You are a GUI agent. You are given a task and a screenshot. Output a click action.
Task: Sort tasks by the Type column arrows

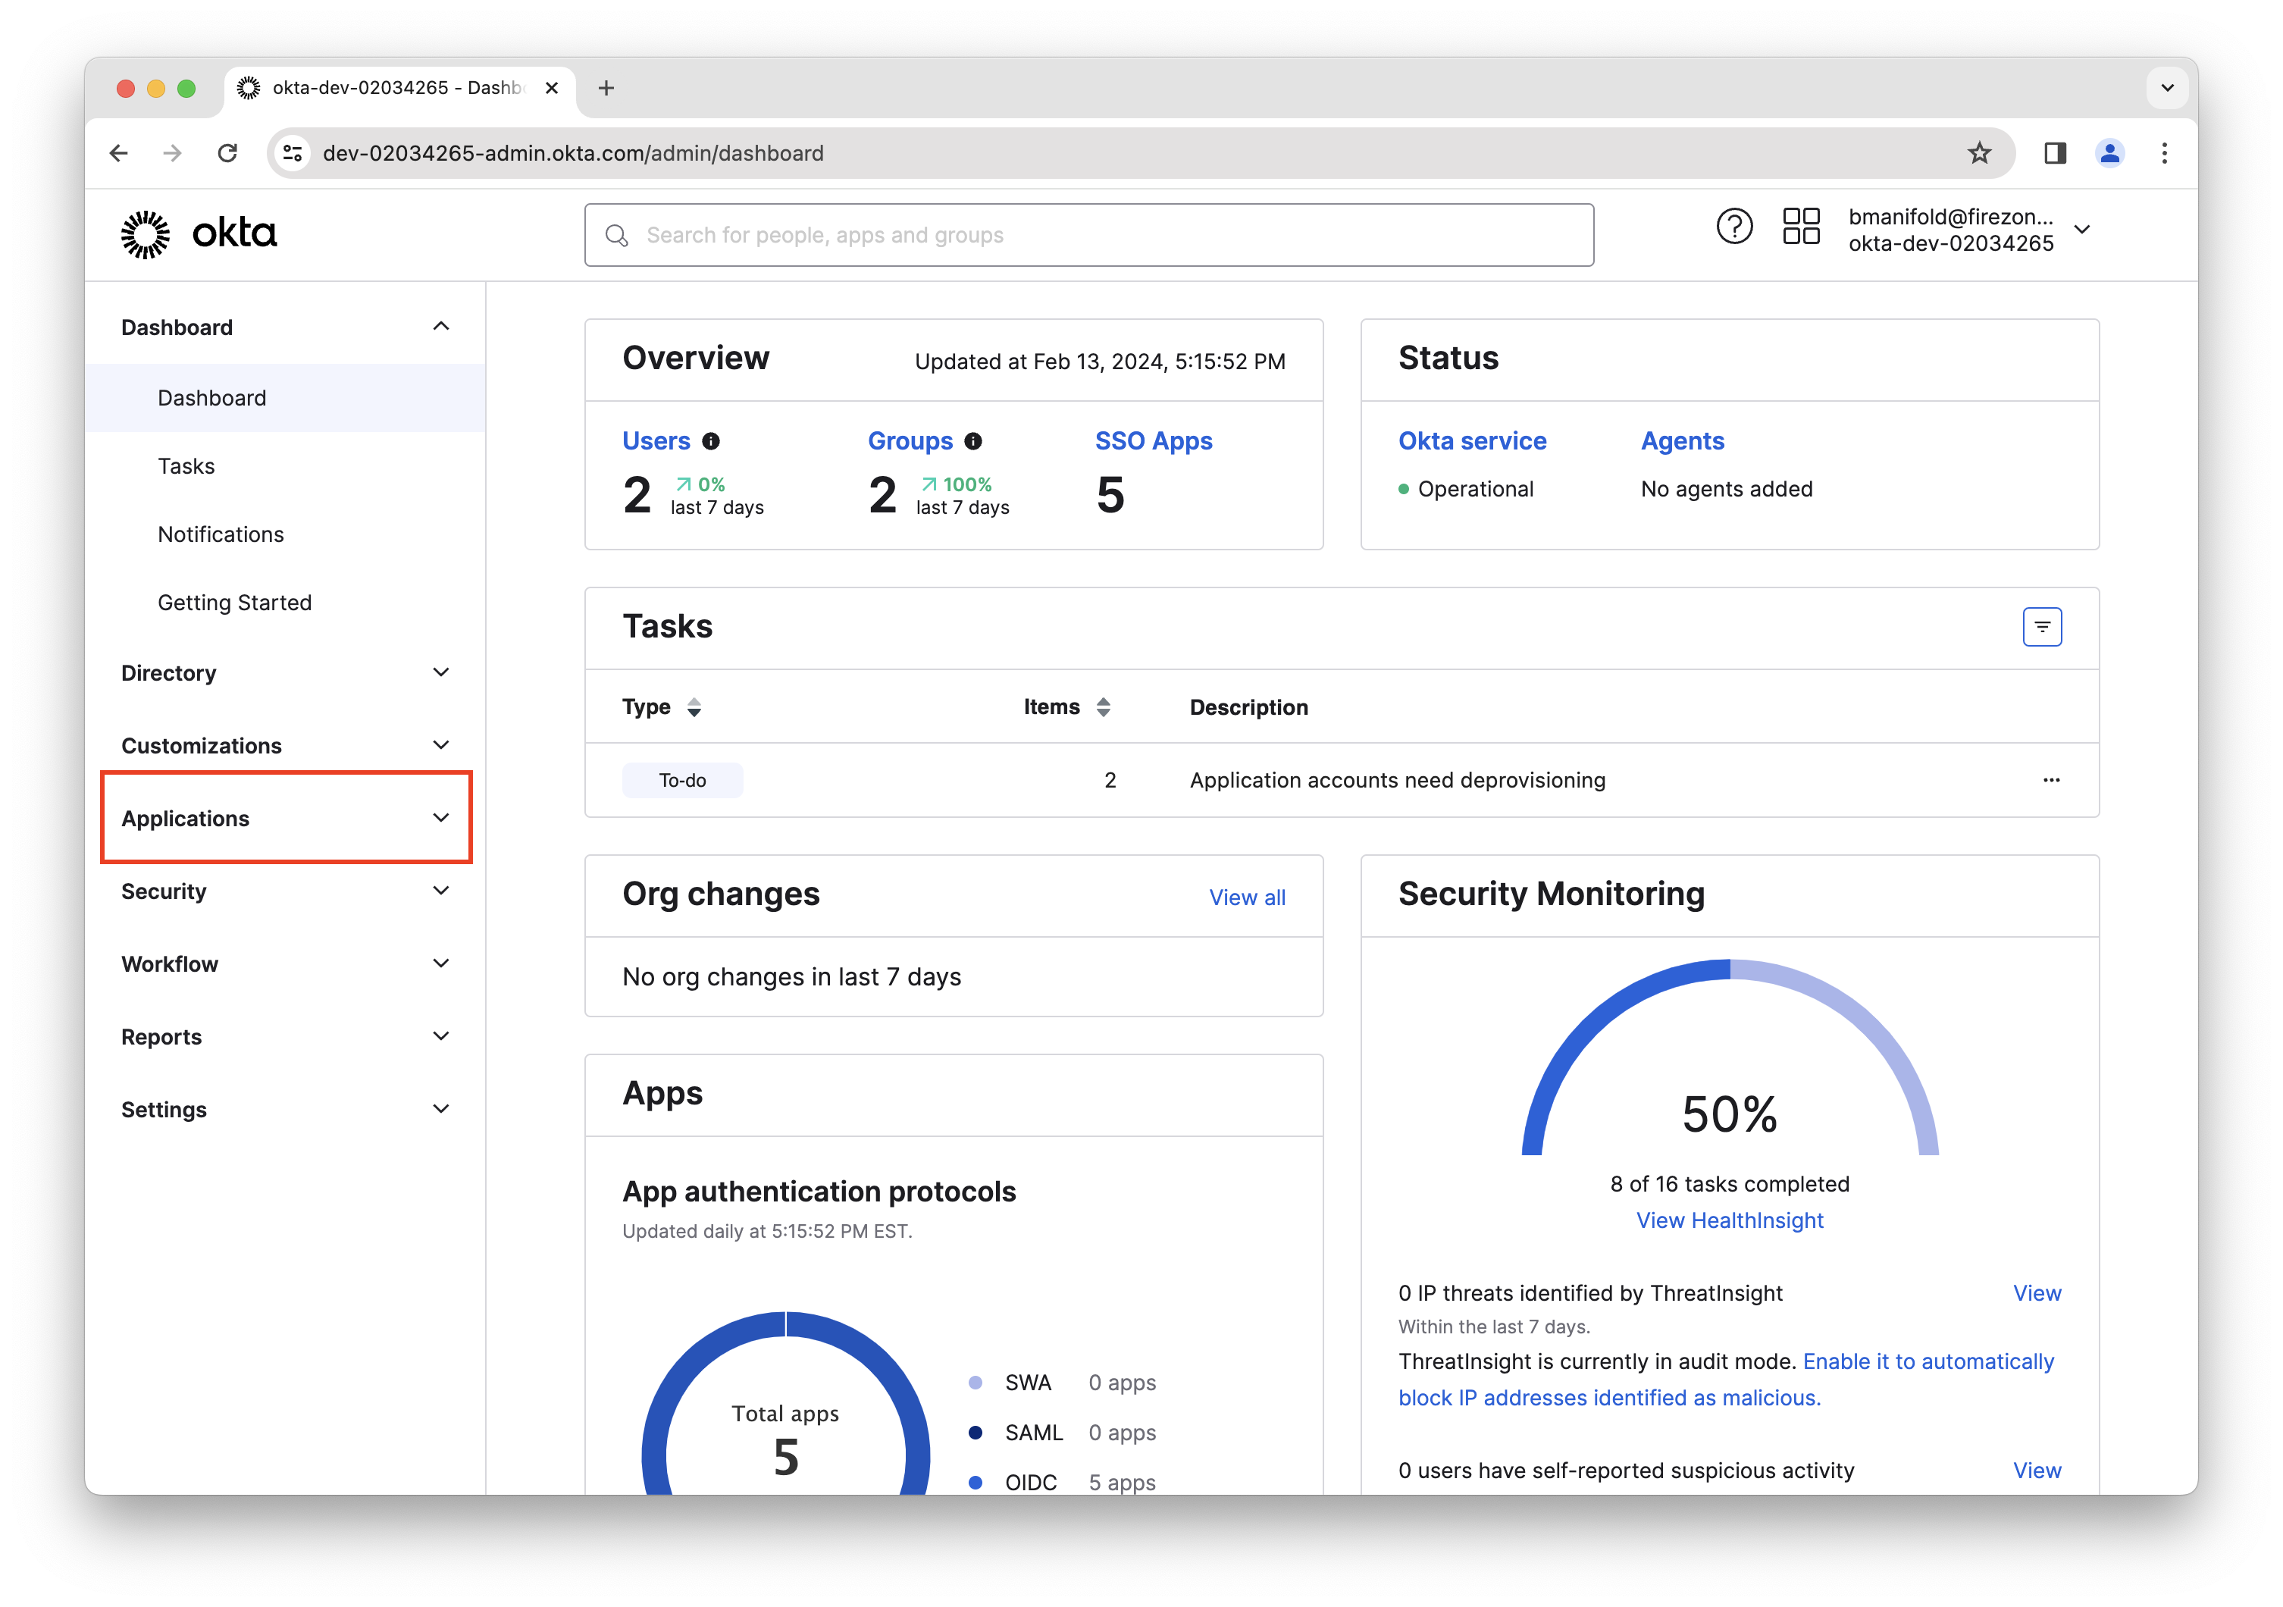click(x=694, y=707)
